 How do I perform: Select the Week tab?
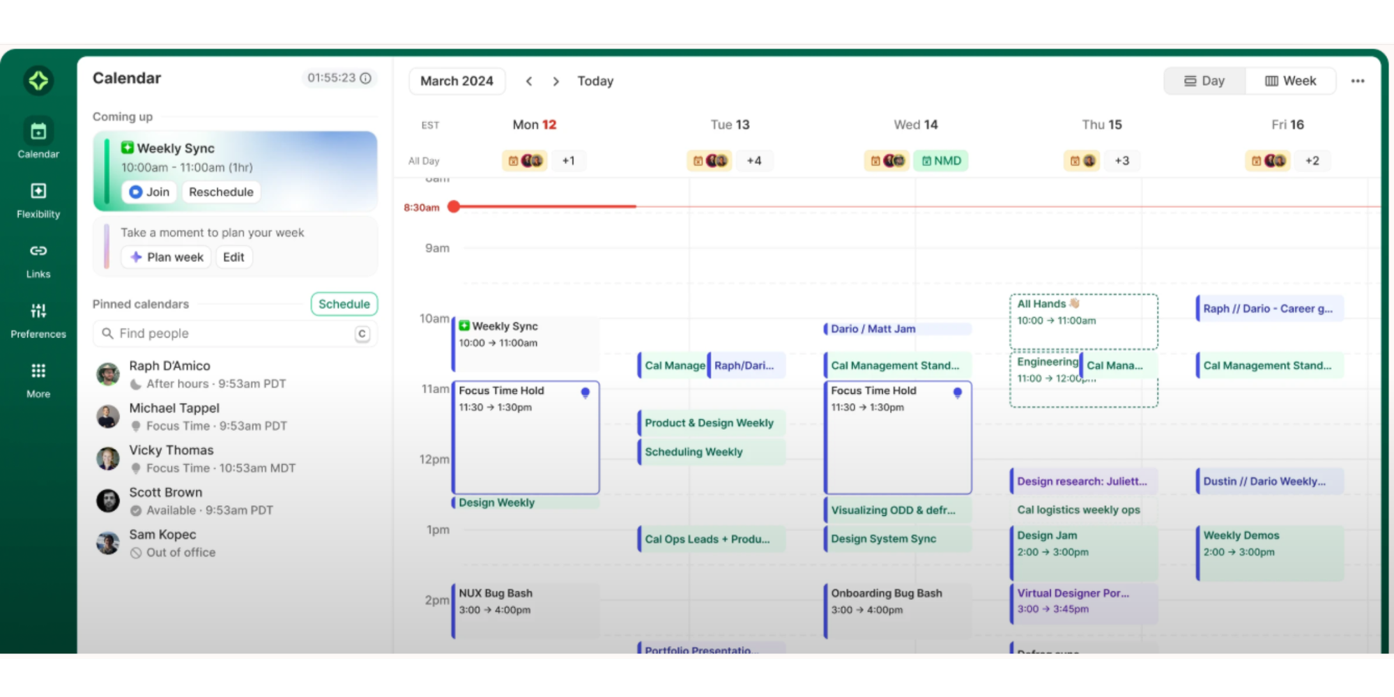[1290, 80]
